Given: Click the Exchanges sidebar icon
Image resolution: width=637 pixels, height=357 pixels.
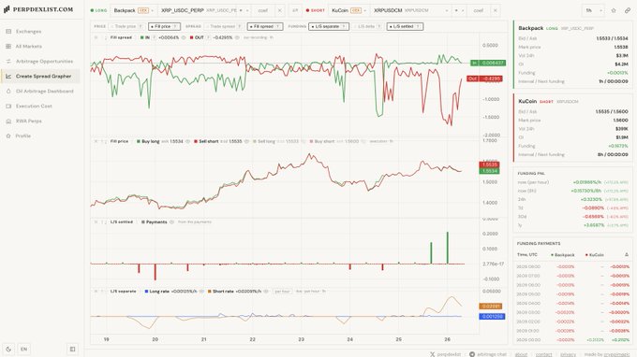Looking at the screenshot, I should pos(8,31).
